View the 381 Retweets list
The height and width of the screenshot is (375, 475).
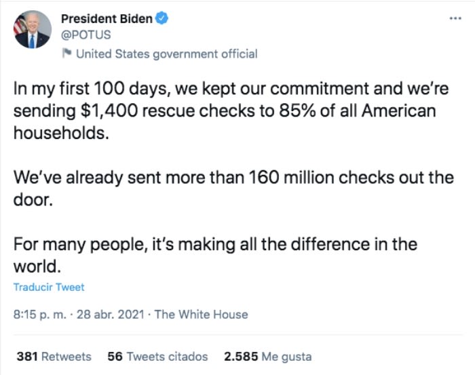[x=53, y=356]
